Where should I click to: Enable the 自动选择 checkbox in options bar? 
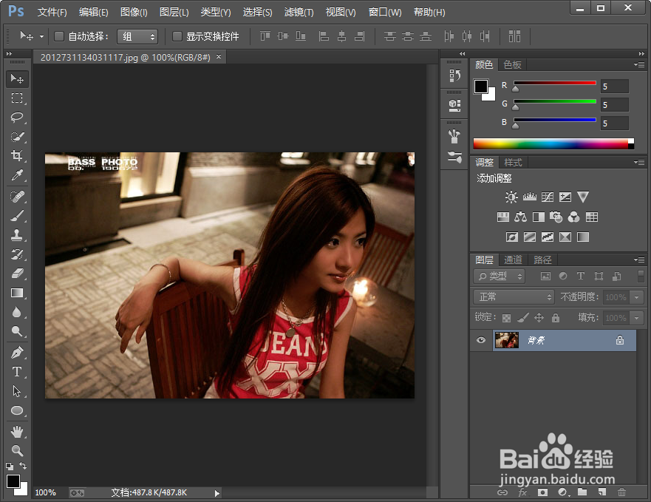(57, 35)
